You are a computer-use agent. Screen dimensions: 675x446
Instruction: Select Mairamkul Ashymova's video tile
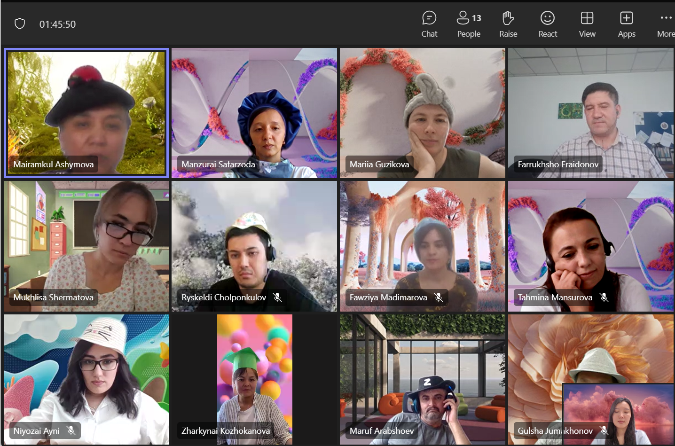[86, 113]
